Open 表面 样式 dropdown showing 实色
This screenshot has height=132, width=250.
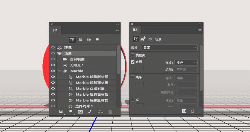pyautogui.click(x=186, y=63)
